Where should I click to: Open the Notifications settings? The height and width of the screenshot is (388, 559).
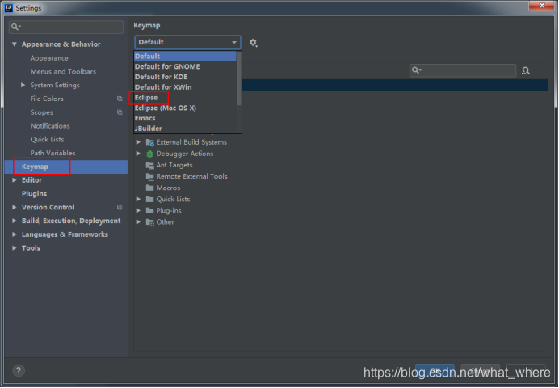point(50,126)
